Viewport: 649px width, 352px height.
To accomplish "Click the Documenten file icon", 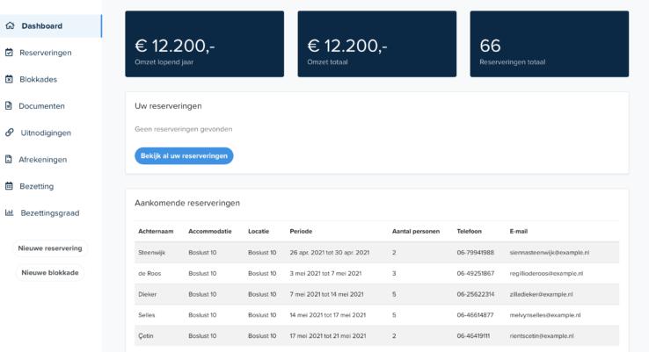I will tap(9, 105).
